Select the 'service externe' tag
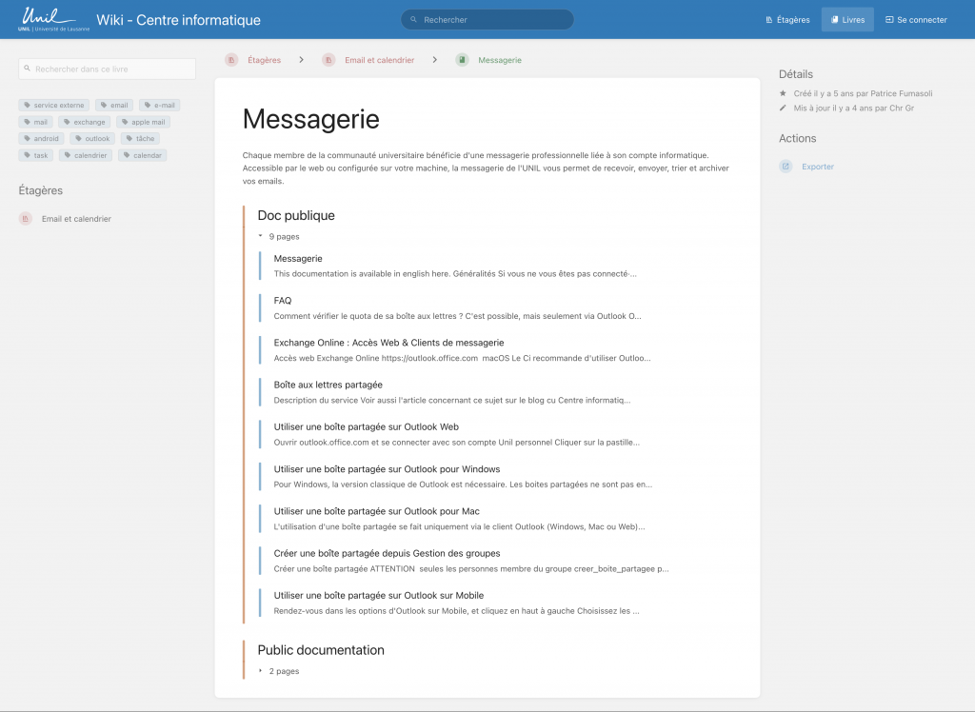Screen dimensions: 975x712 54,106
